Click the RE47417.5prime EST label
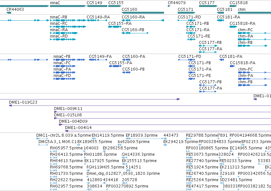This screenshot has width=271, height=191. (x=202, y=186)
